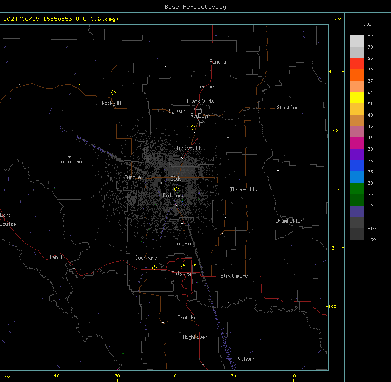This screenshot has width=391, height=382.
Task: Click the yellow marker above Calgary label
Action: point(184,267)
